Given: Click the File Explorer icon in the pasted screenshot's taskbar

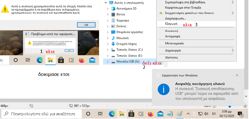Looking at the screenshot, I should [x=50, y=60].
